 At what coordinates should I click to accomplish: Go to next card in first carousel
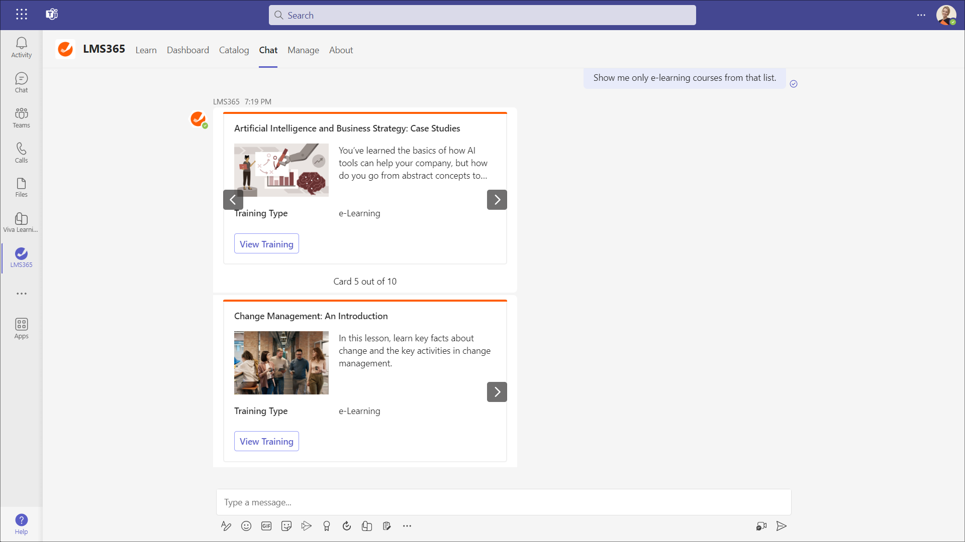497,200
